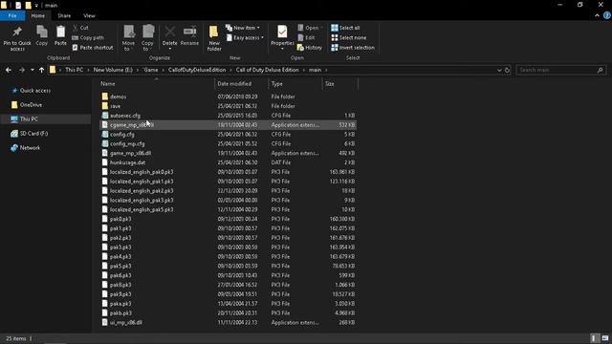Click Edit in the Open group
The width and height of the screenshot is (612, 344).
point(306,37)
